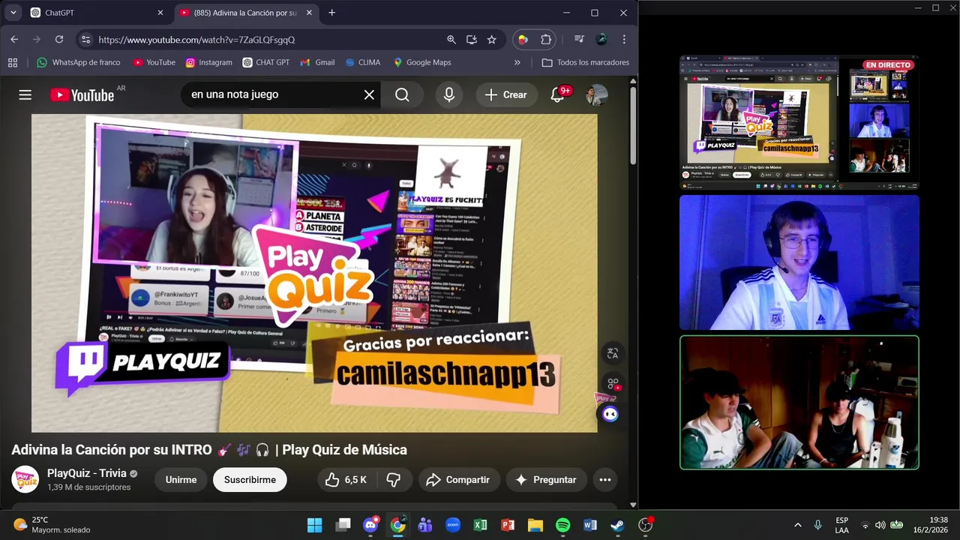Expand the Chrome tab search dropdown
This screenshot has width=960, height=540.
[13, 13]
